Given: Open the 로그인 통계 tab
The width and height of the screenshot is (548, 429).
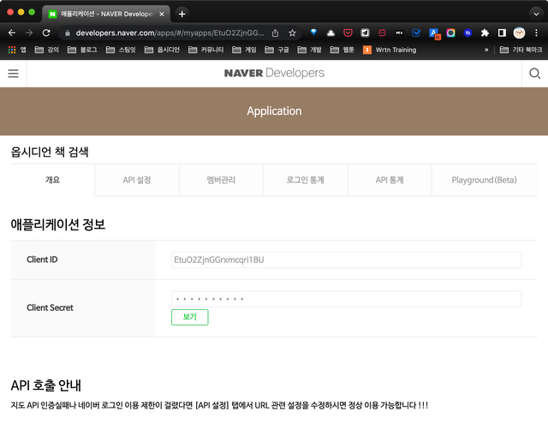Looking at the screenshot, I should coord(305,180).
